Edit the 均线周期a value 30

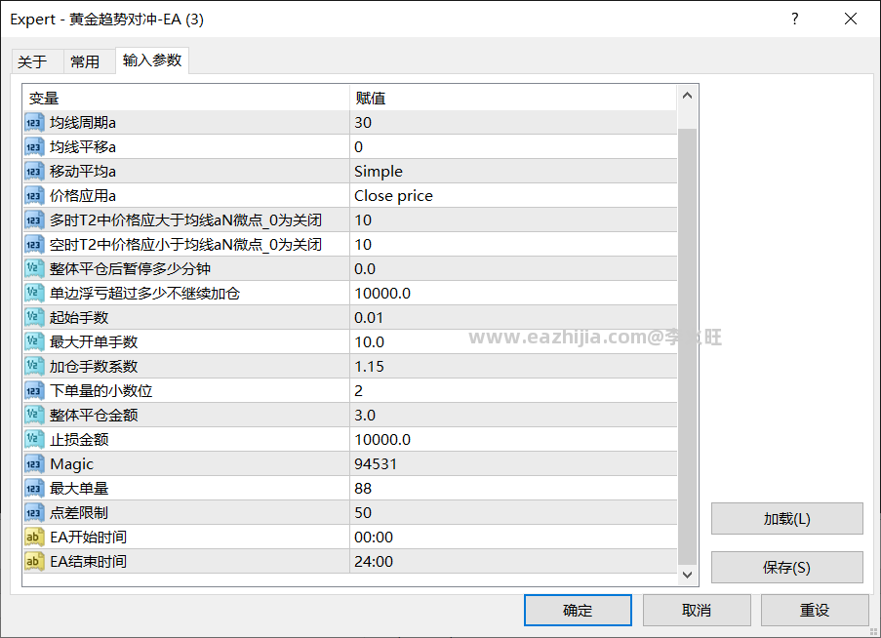click(513, 123)
